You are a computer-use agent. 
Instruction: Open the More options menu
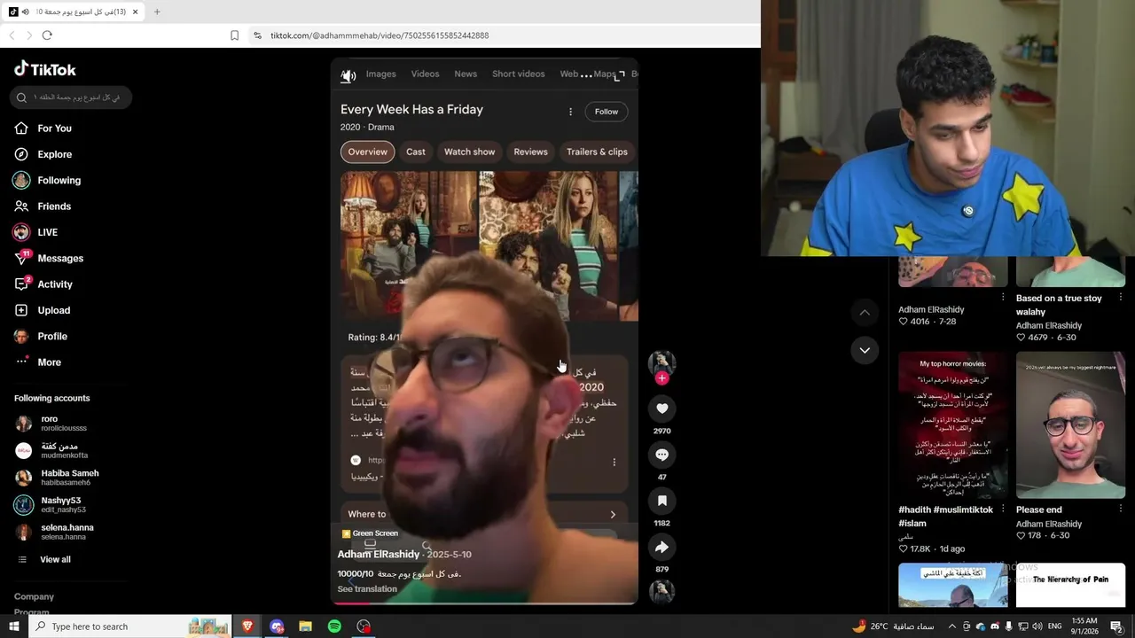(49, 362)
